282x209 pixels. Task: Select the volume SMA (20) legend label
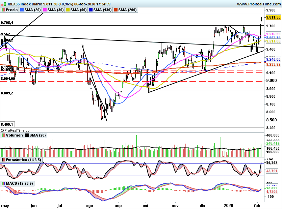37,135
